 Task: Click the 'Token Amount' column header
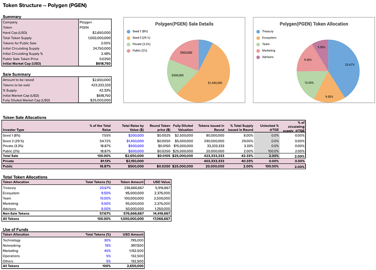point(132,182)
